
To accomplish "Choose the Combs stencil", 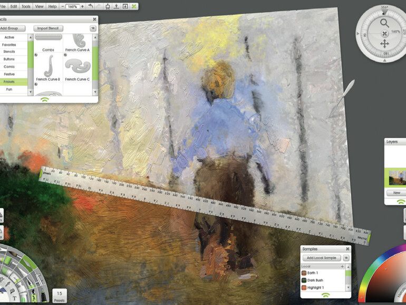I will tap(48, 43).
